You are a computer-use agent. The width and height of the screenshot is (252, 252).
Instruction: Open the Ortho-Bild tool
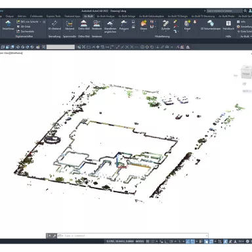click(83, 25)
